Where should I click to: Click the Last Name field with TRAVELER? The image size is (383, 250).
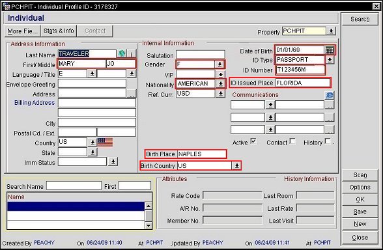(87, 53)
